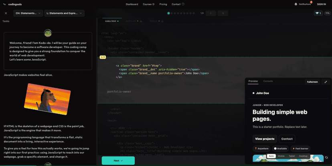Click the yellow 1/3 step badge

[x=103, y=57]
